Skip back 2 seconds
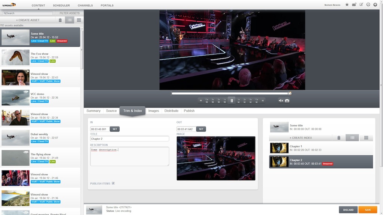 [x=218, y=101]
